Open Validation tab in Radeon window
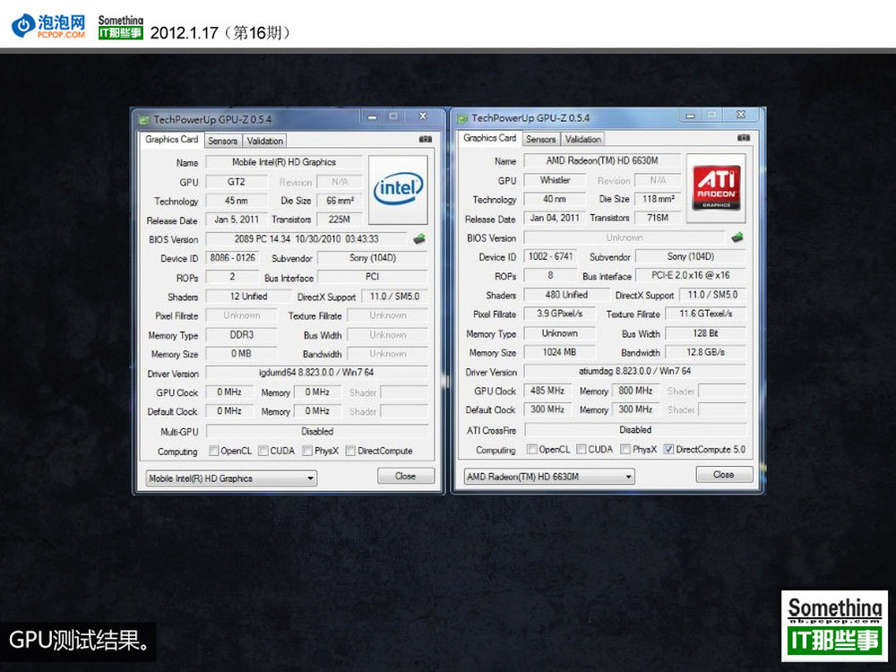Image resolution: width=896 pixels, height=672 pixels. tap(583, 139)
